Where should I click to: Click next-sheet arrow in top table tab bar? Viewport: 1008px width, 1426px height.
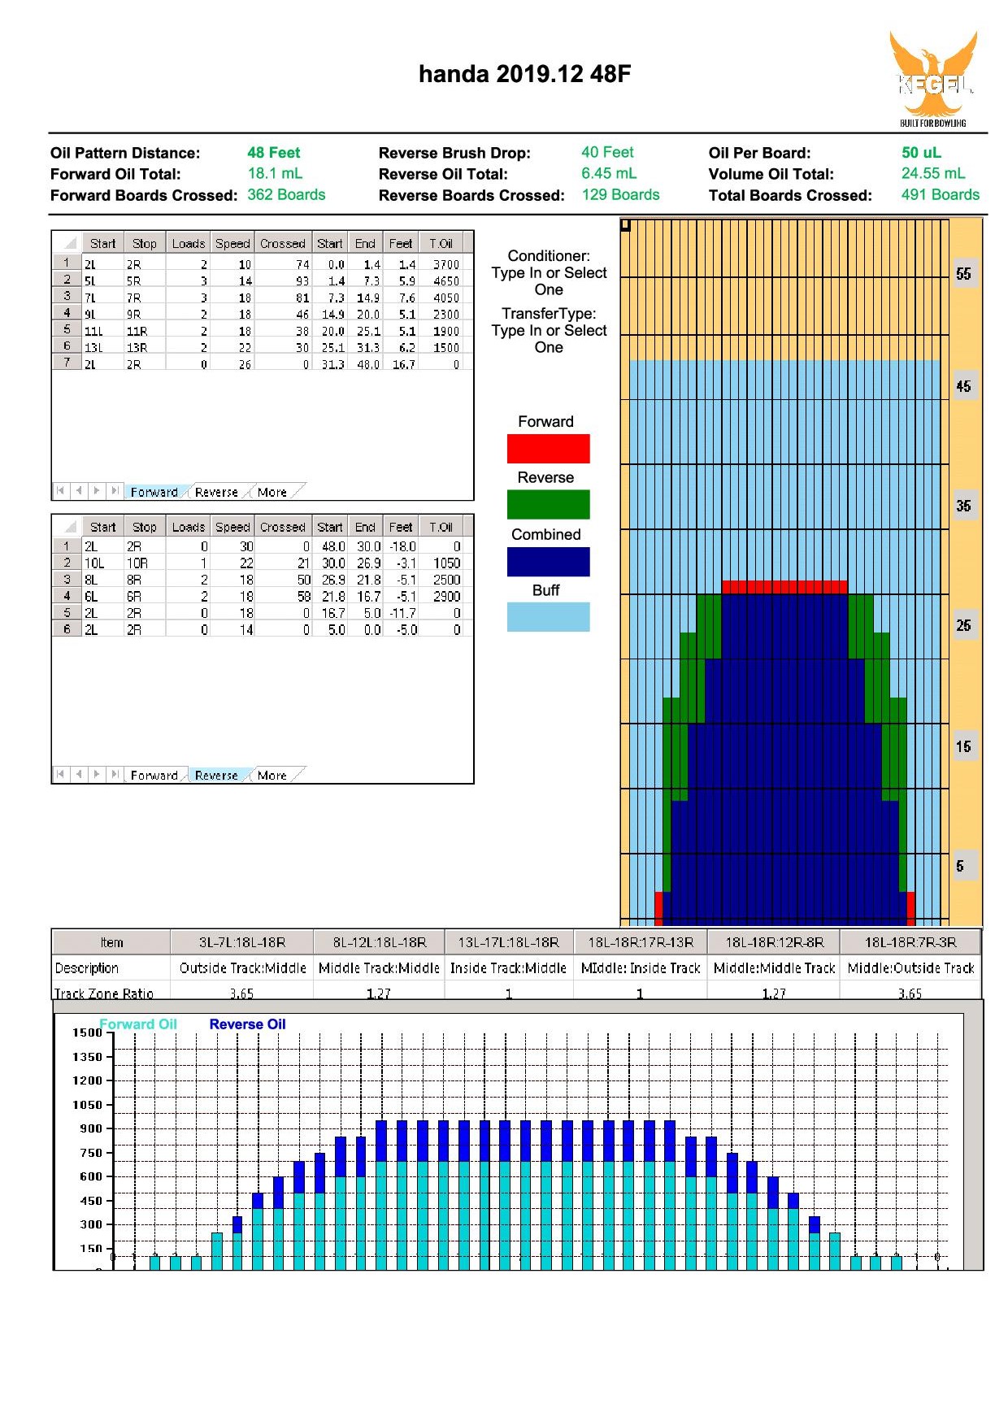point(97,491)
